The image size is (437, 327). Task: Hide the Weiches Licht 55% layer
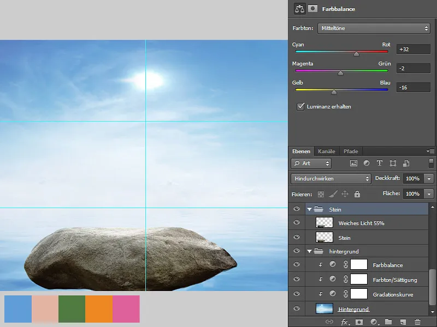(297, 222)
